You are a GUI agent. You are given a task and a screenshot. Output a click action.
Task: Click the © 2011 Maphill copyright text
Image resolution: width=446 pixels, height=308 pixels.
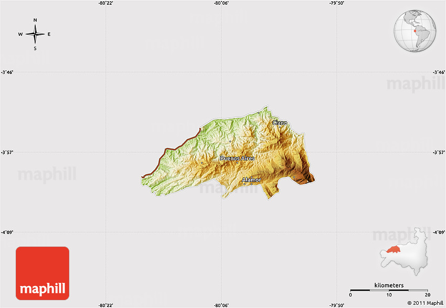coord(426,303)
